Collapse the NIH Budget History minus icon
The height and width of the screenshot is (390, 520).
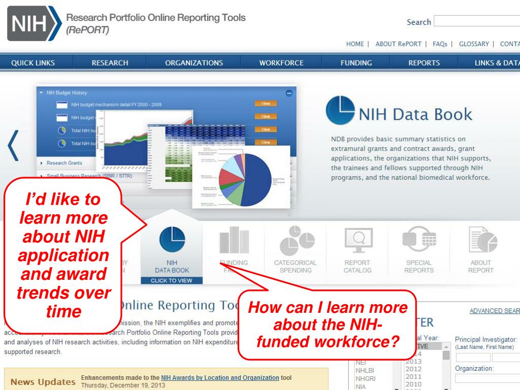coord(289,93)
